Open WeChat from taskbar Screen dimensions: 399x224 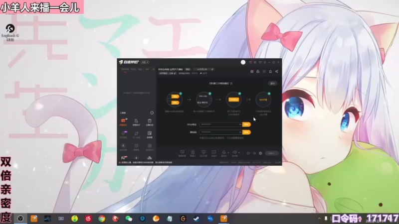click(x=129, y=219)
